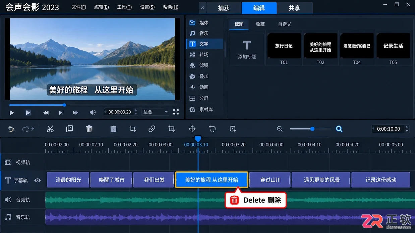
Task: Open the 素材库 asset library category
Action: pos(204,109)
